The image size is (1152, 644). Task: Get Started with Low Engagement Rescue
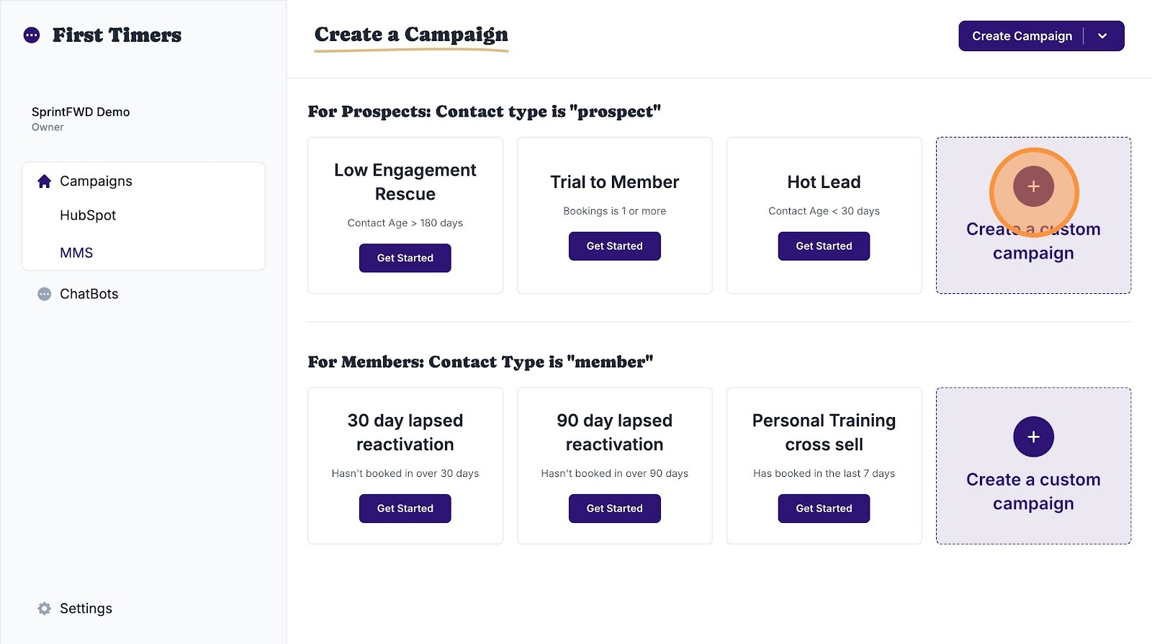[405, 258]
